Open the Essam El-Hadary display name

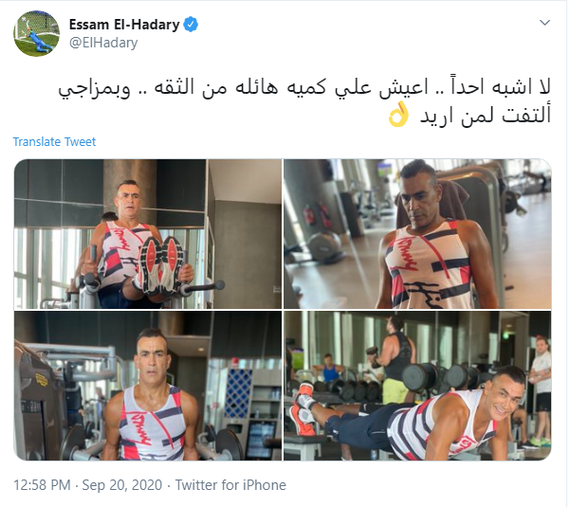(x=124, y=25)
